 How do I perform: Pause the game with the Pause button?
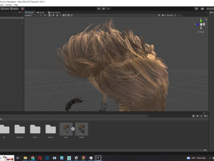103,8
